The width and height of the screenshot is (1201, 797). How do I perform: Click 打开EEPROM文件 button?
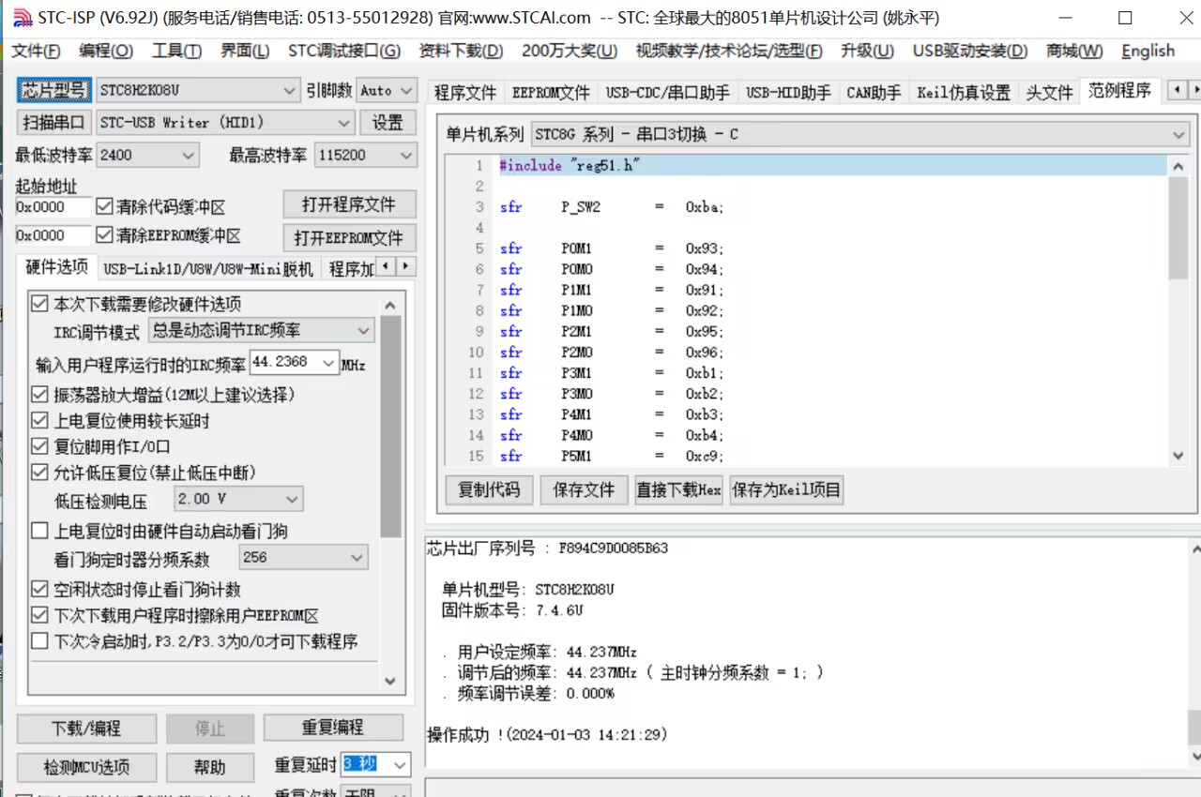pyautogui.click(x=348, y=237)
